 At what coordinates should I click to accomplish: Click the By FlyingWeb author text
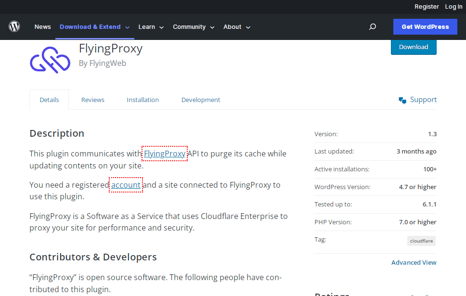click(103, 64)
